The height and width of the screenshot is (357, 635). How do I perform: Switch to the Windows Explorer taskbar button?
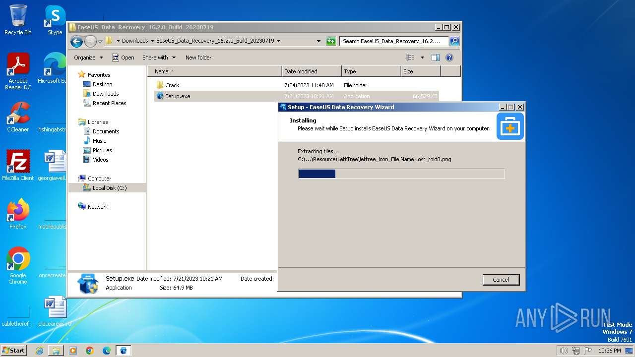tap(56, 351)
